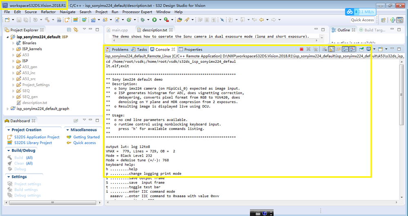Expand the ISP_kernels folder
This screenshot has width=408, height=216.
click(x=13, y=49)
